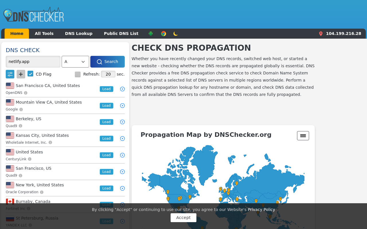Open the Public DNS List page
Viewport: 367px width, 229px height.
121,33
